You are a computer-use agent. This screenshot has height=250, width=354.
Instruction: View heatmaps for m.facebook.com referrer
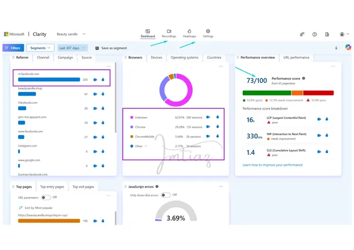[x=103, y=80]
